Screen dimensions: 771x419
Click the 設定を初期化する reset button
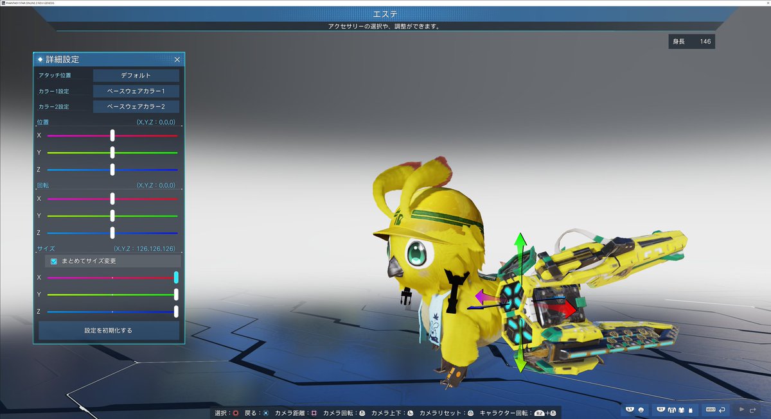pos(109,330)
